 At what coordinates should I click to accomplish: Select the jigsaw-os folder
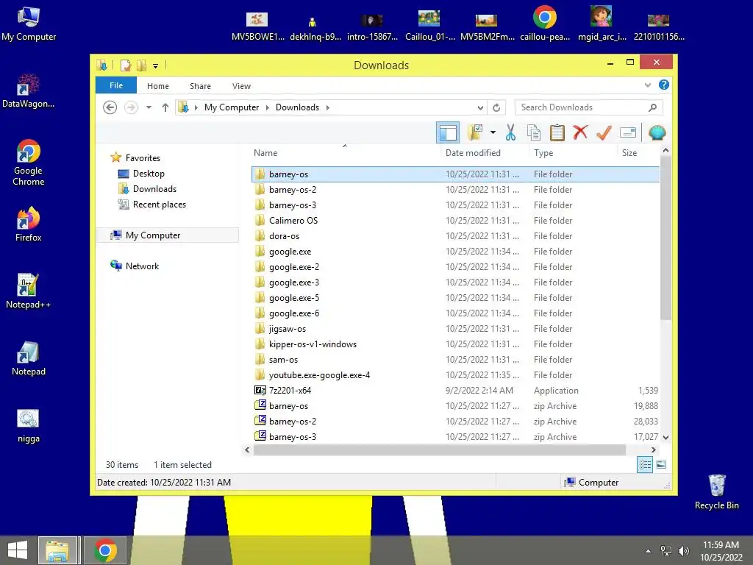454,329
